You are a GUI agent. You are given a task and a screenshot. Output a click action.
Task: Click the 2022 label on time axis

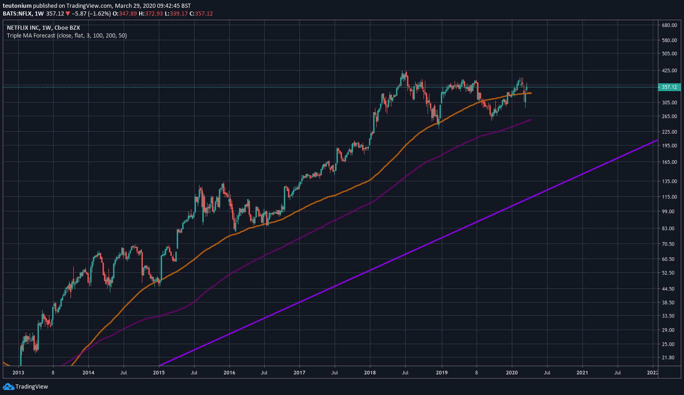coord(652,373)
